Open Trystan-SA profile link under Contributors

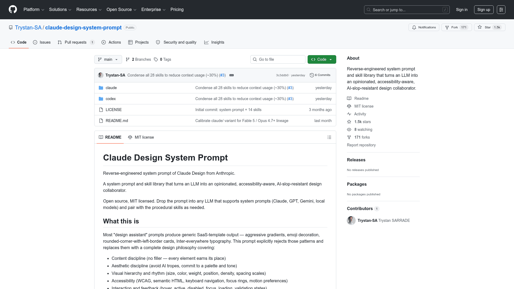pyautogui.click(x=367, y=220)
